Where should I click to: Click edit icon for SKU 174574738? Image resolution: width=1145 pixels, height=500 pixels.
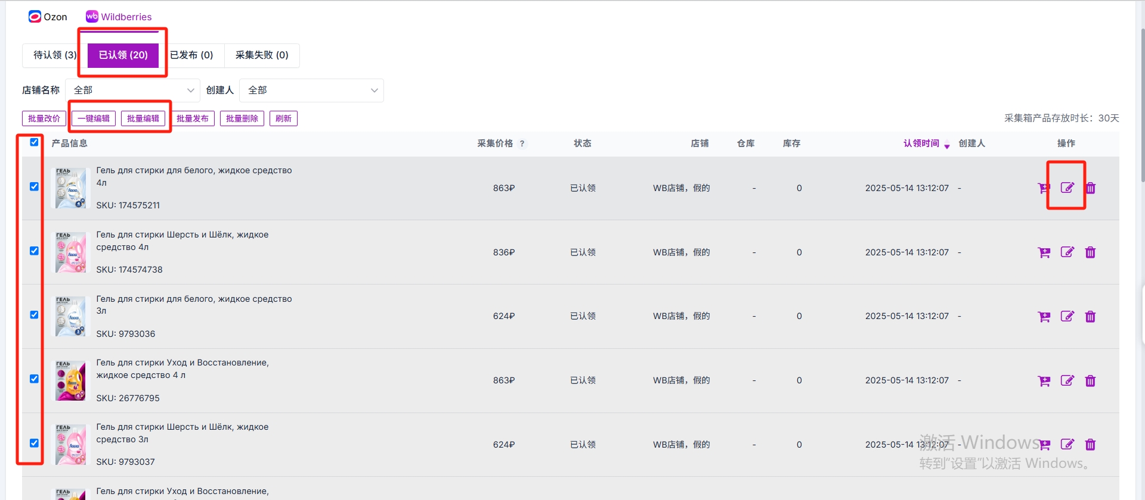click(1067, 252)
